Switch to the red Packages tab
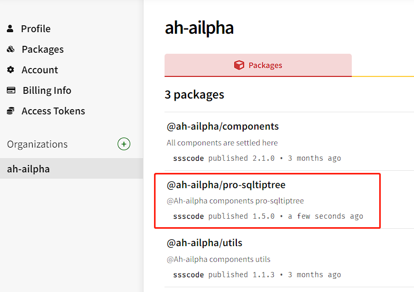The height and width of the screenshot is (292, 414). (x=258, y=65)
